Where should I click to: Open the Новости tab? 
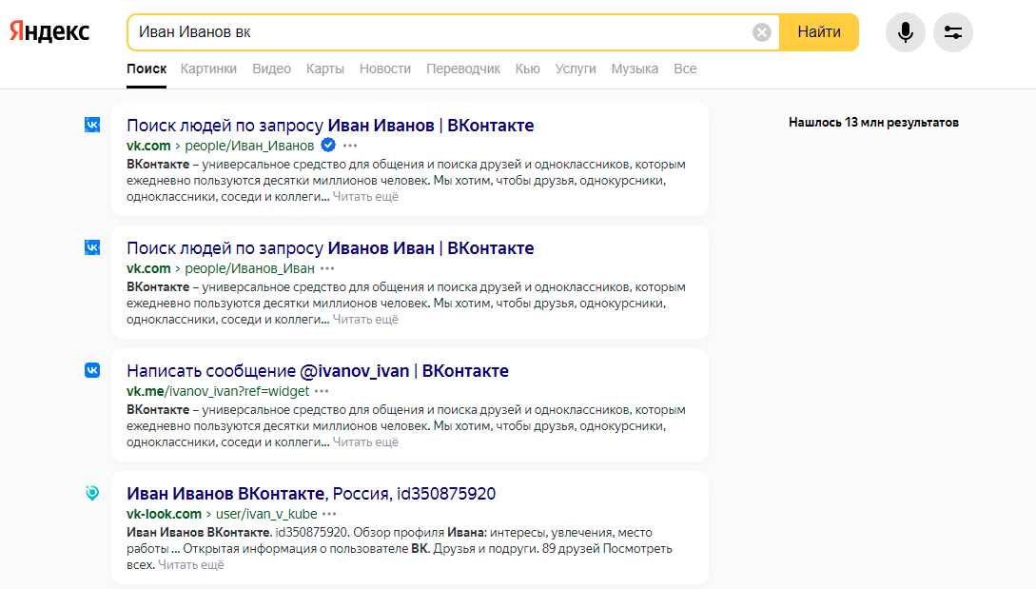(385, 69)
